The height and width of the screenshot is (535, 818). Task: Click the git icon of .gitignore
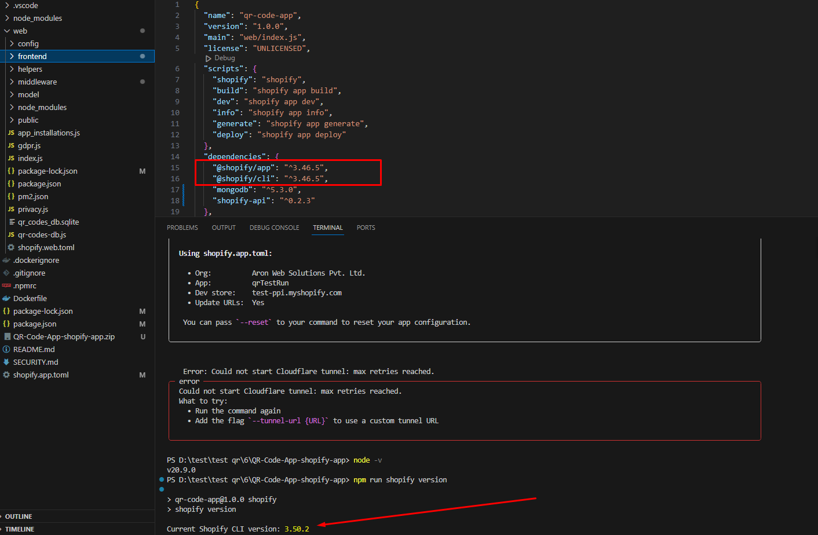coord(6,273)
